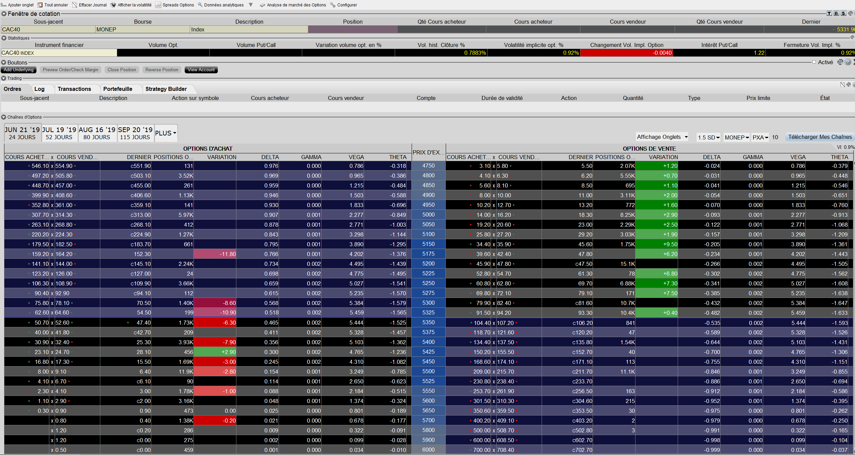Screen dimensions: 855x455
Task: Click red -0.0040 Changement Vol. Impl. cell
Action: point(626,53)
